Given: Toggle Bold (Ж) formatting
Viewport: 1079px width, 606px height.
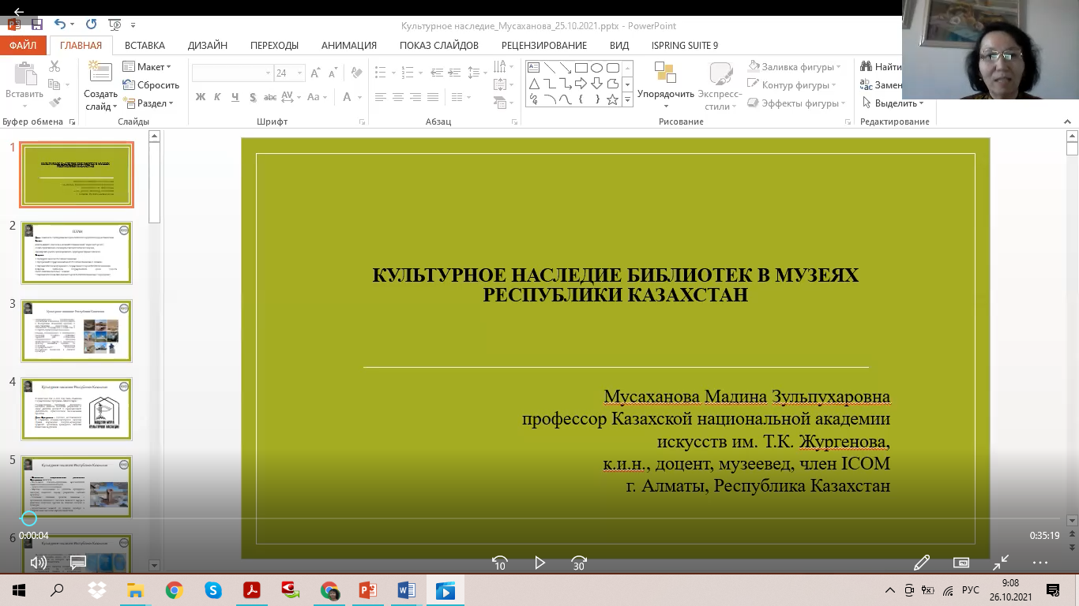Looking at the screenshot, I should pyautogui.click(x=200, y=97).
